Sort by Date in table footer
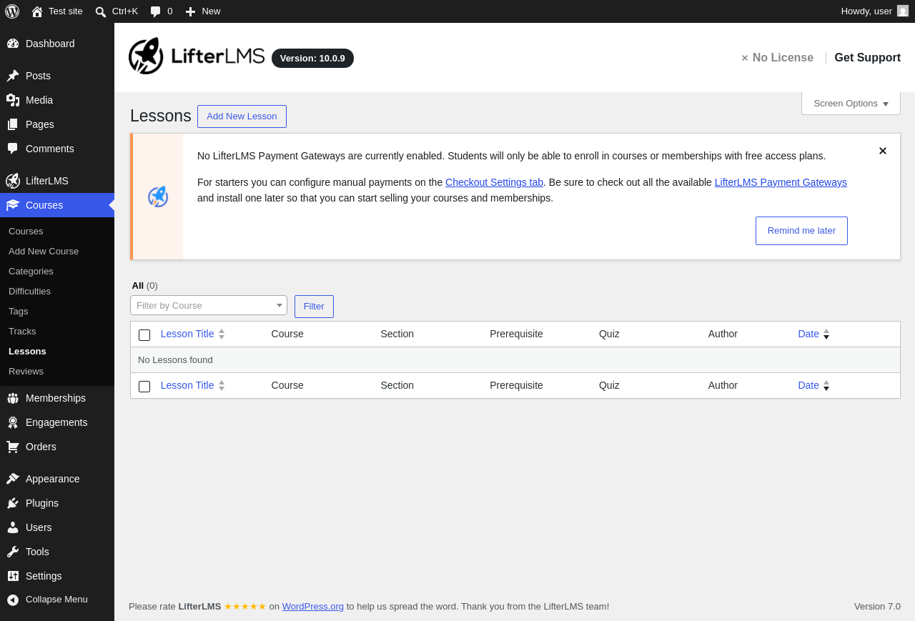Screen dimensions: 915x621 pos(813,385)
